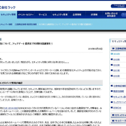Open the CVE-2014-0322 link in article
Image resolution: width=126 pixels, height=126 pixels.
tap(11, 108)
